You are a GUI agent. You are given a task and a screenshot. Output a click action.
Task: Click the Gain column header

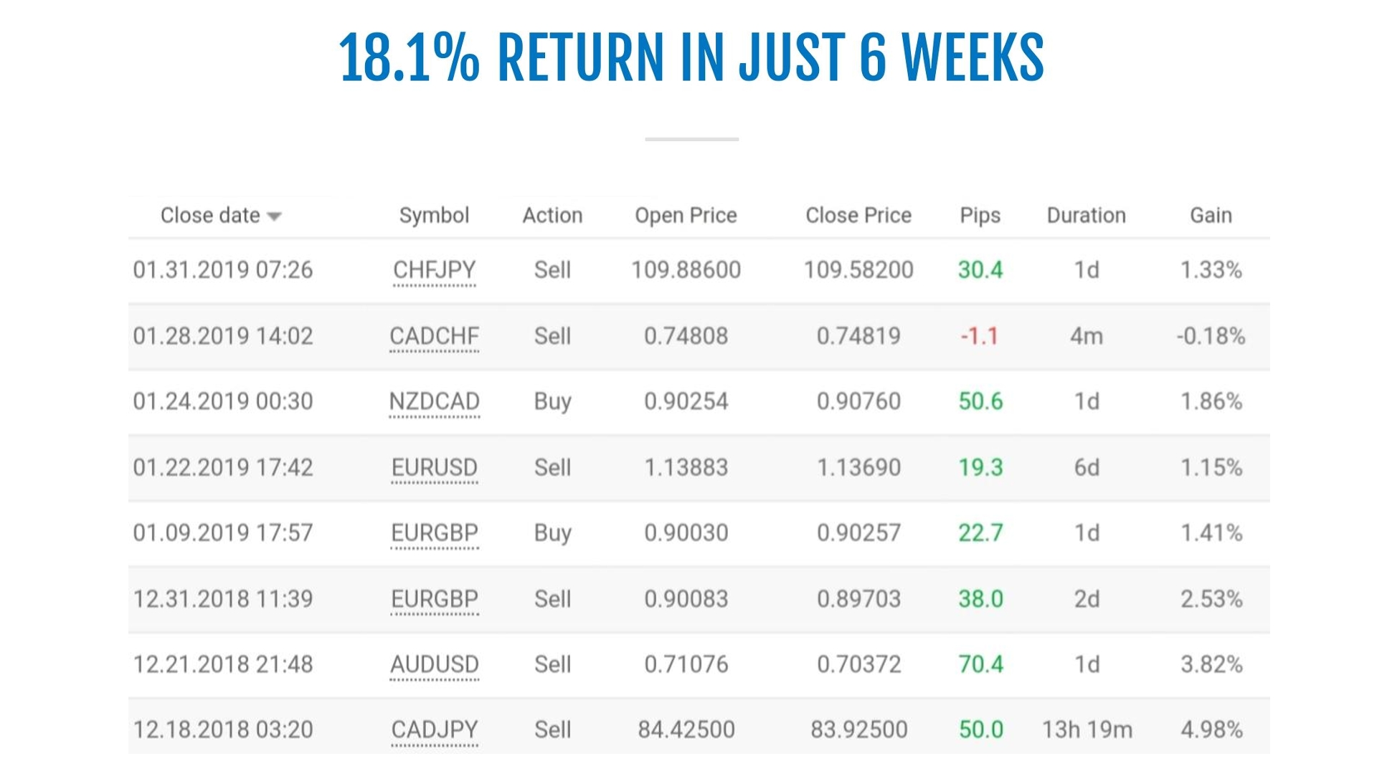pos(1211,216)
